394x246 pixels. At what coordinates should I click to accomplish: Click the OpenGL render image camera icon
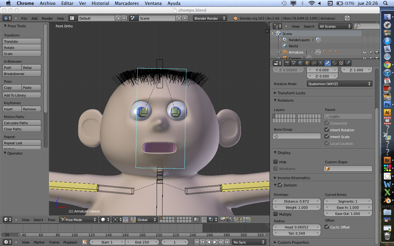click(x=222, y=220)
